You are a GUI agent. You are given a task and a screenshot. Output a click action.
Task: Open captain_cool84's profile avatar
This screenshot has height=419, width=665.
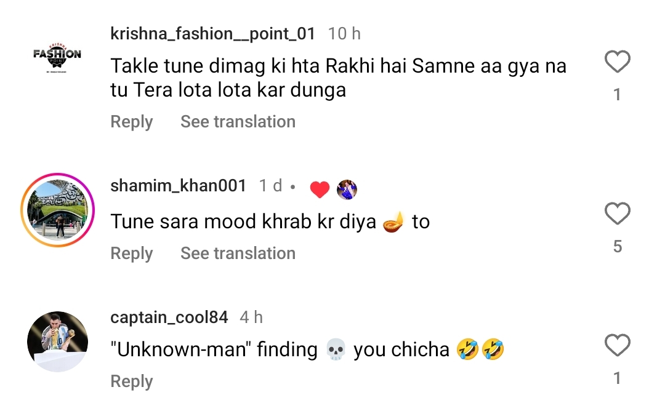pyautogui.click(x=57, y=342)
